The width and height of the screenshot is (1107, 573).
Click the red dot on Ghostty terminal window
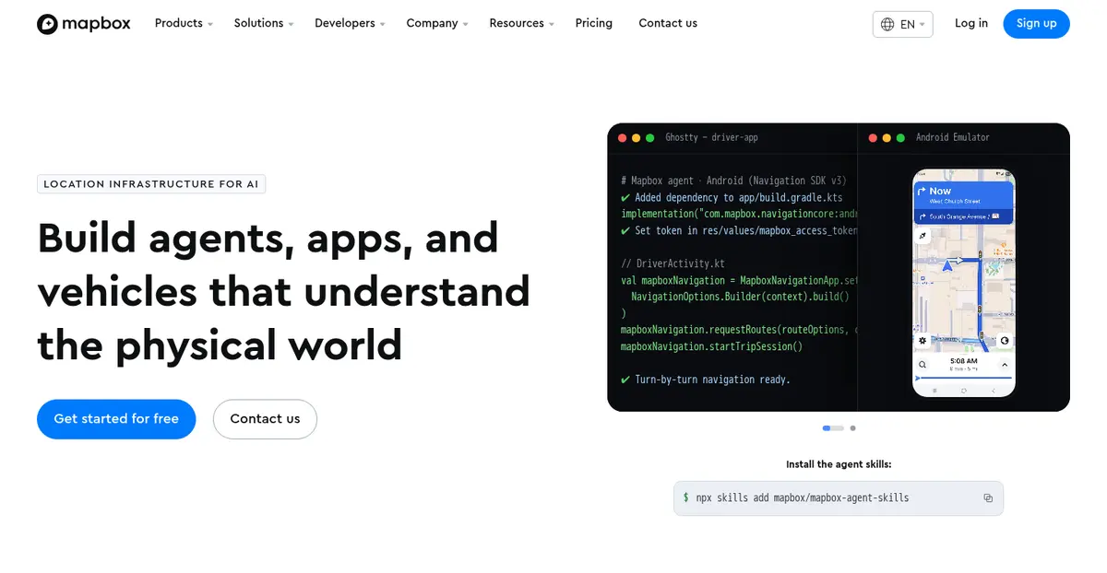[623, 138]
